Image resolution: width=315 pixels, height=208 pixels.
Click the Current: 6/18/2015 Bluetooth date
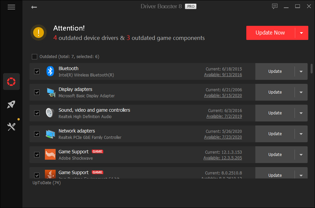tap(224, 69)
